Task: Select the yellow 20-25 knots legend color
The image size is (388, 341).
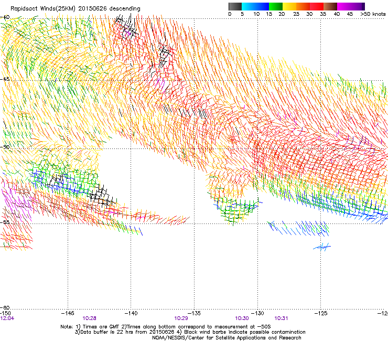Action: pos(289,6)
